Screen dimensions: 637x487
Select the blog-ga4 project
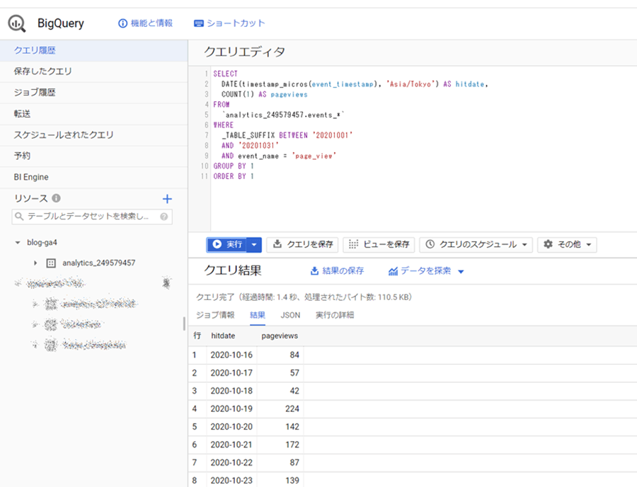tap(42, 243)
